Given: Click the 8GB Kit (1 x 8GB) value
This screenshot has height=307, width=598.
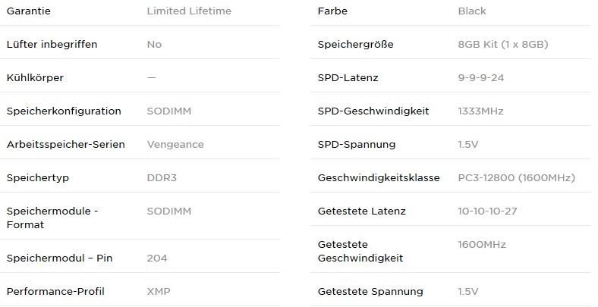Looking at the screenshot, I should [503, 44].
